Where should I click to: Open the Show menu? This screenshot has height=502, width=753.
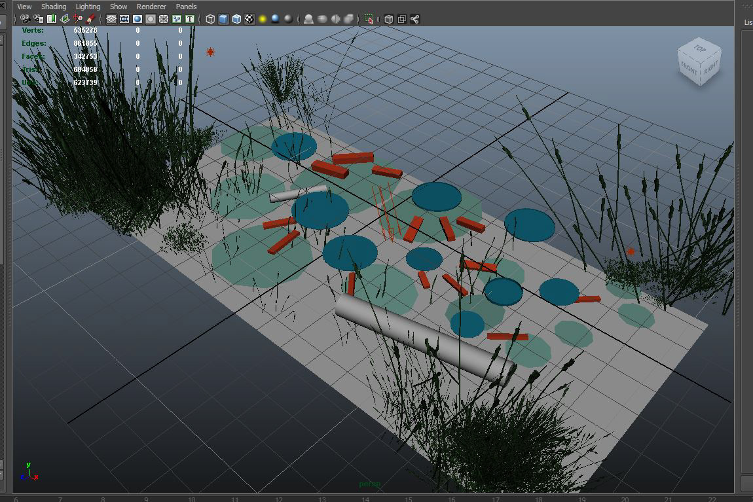(x=119, y=7)
